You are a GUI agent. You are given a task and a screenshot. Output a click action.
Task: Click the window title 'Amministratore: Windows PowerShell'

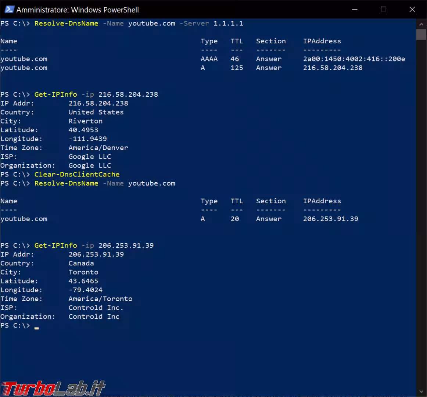78,10
